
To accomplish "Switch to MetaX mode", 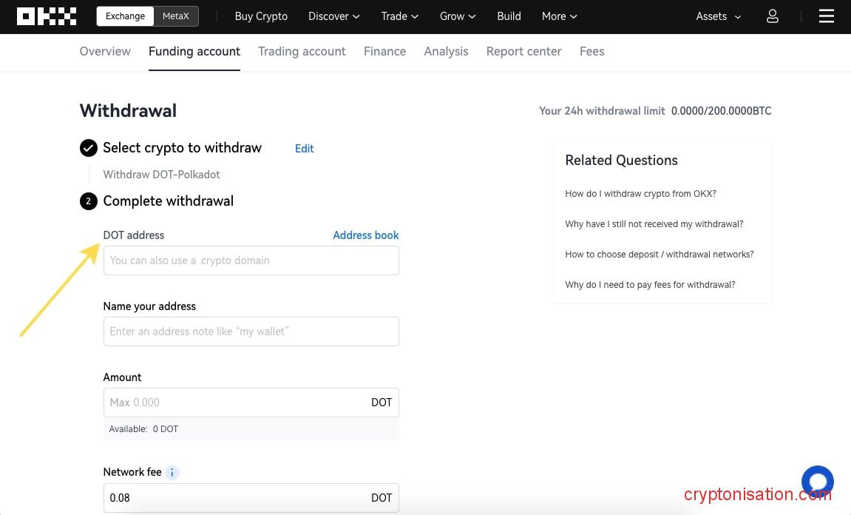I will [176, 16].
